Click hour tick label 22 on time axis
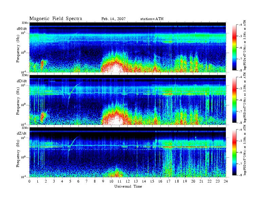Viewport: 269px width, 208px height. (210, 181)
